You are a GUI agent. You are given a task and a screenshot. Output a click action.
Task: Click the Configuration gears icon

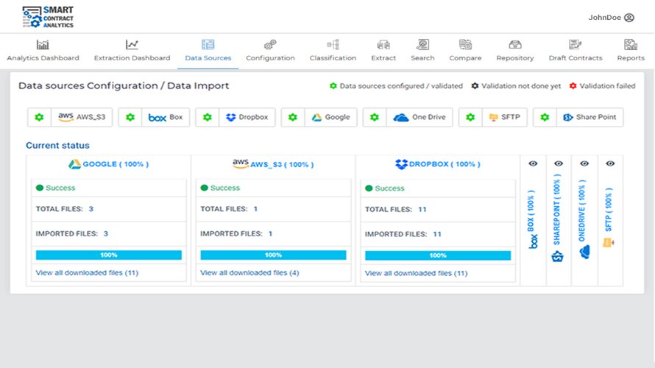[x=270, y=45]
